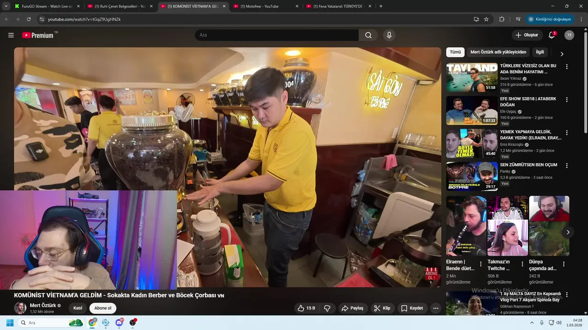588x330 pixels.
Task: Options for EFE SHOW S3B18 video
Action: (566, 99)
